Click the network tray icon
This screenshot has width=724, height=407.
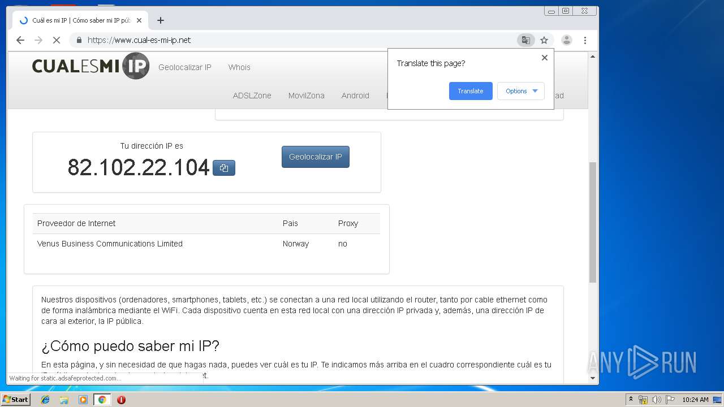pyautogui.click(x=643, y=400)
